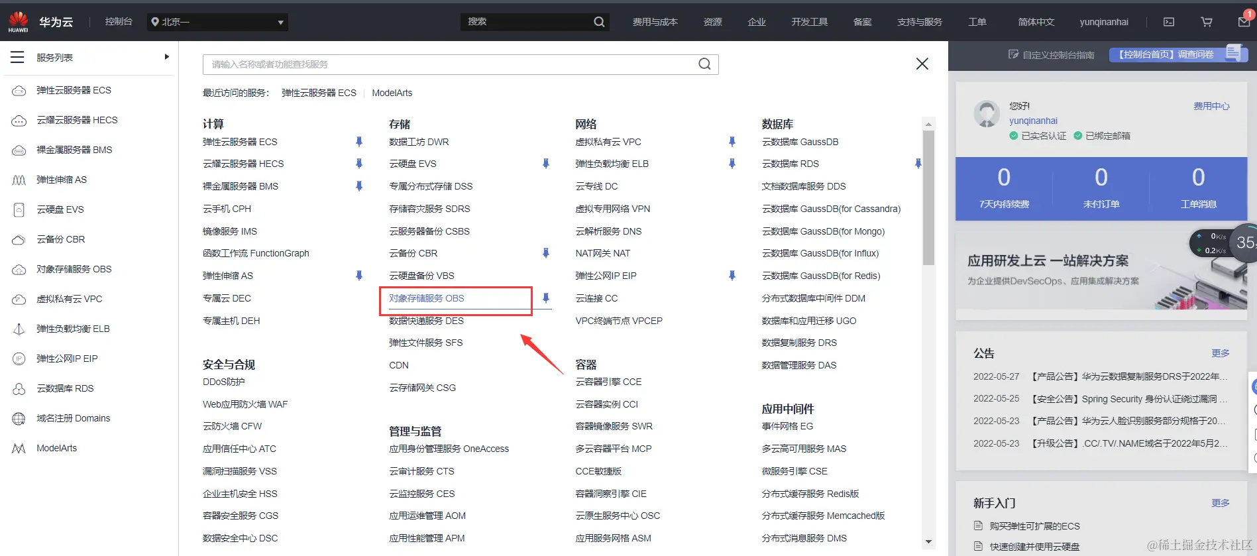
Task: Click the Auto Scaling AS sidebar icon
Action: point(19,180)
